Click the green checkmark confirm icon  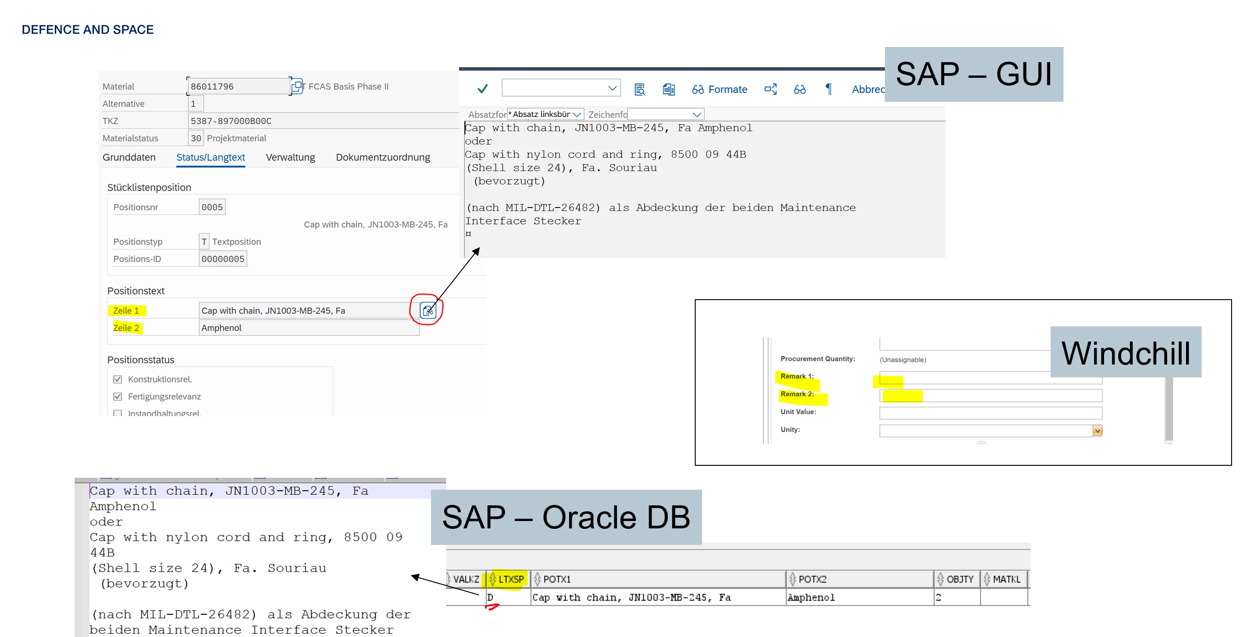(482, 89)
